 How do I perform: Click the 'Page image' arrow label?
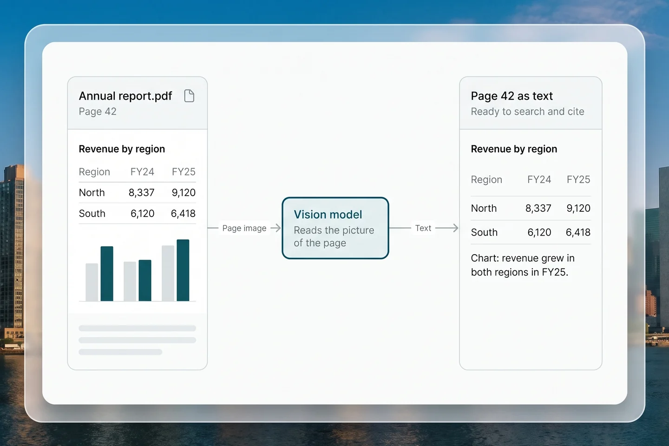pos(244,228)
